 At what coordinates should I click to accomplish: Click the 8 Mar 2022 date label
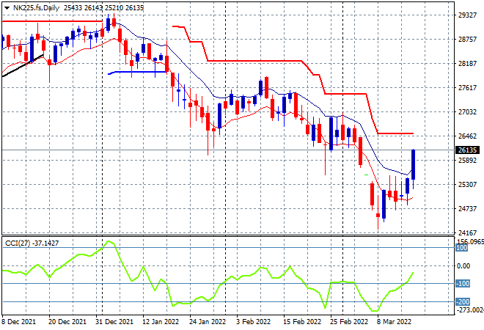tap(394, 322)
